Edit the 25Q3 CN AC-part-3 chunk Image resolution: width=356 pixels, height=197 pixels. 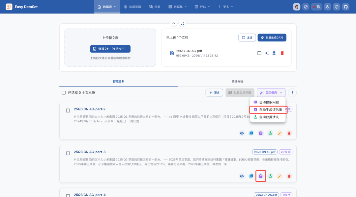(280, 176)
